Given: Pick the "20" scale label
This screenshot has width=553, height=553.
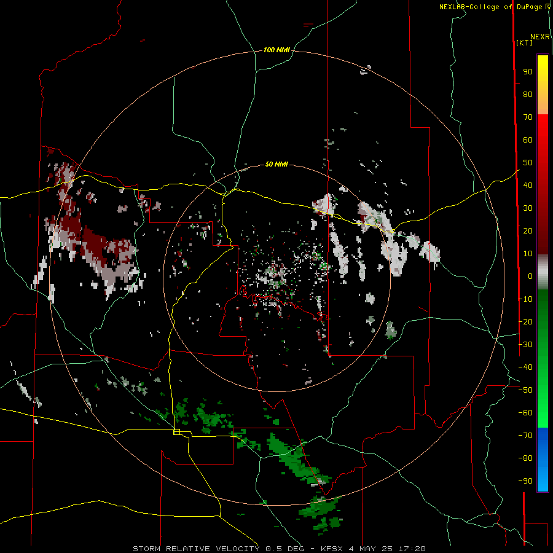Looking at the screenshot, I should coord(528,230).
